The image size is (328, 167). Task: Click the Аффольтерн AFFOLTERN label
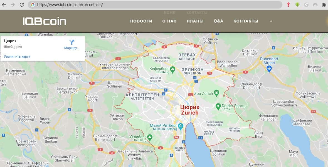point(161,59)
